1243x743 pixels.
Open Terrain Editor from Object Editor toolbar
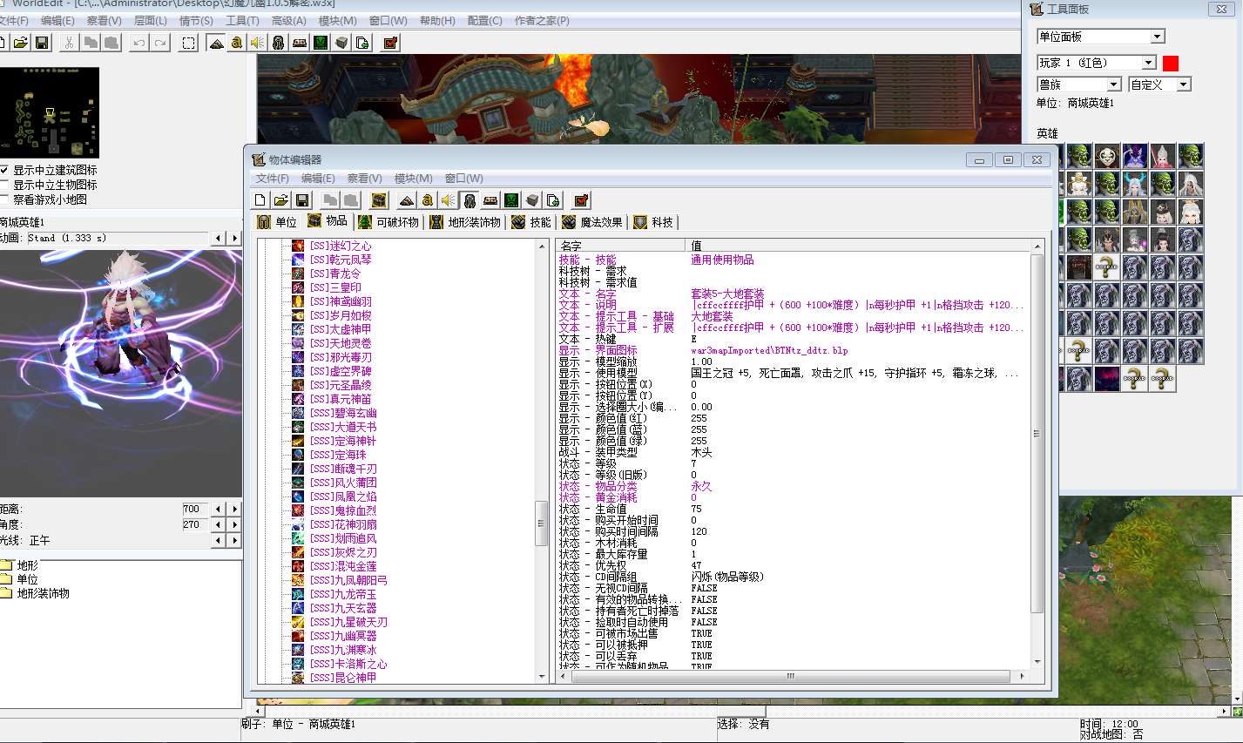pyautogui.click(x=407, y=199)
